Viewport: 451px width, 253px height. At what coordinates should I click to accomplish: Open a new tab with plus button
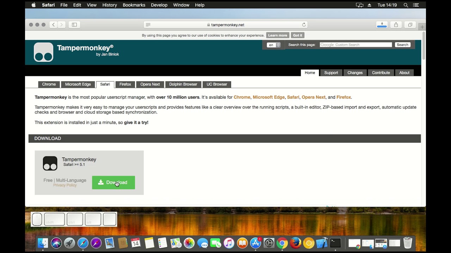(x=422, y=27)
